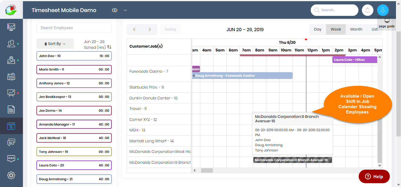Click the horizontal scrollbar thumb
Screen dimensions: 401x187
click(x=207, y=170)
